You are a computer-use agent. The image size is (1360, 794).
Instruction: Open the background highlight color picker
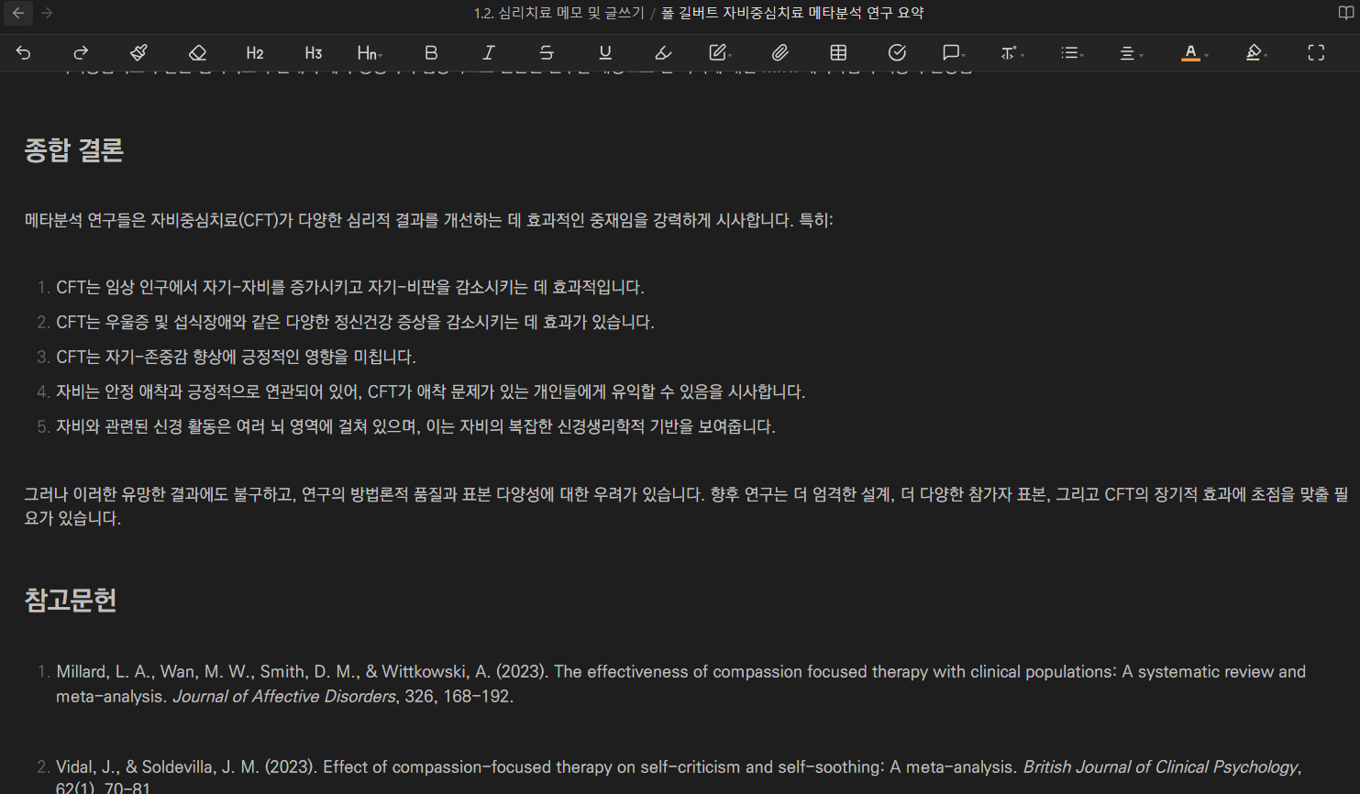[x=1255, y=53]
